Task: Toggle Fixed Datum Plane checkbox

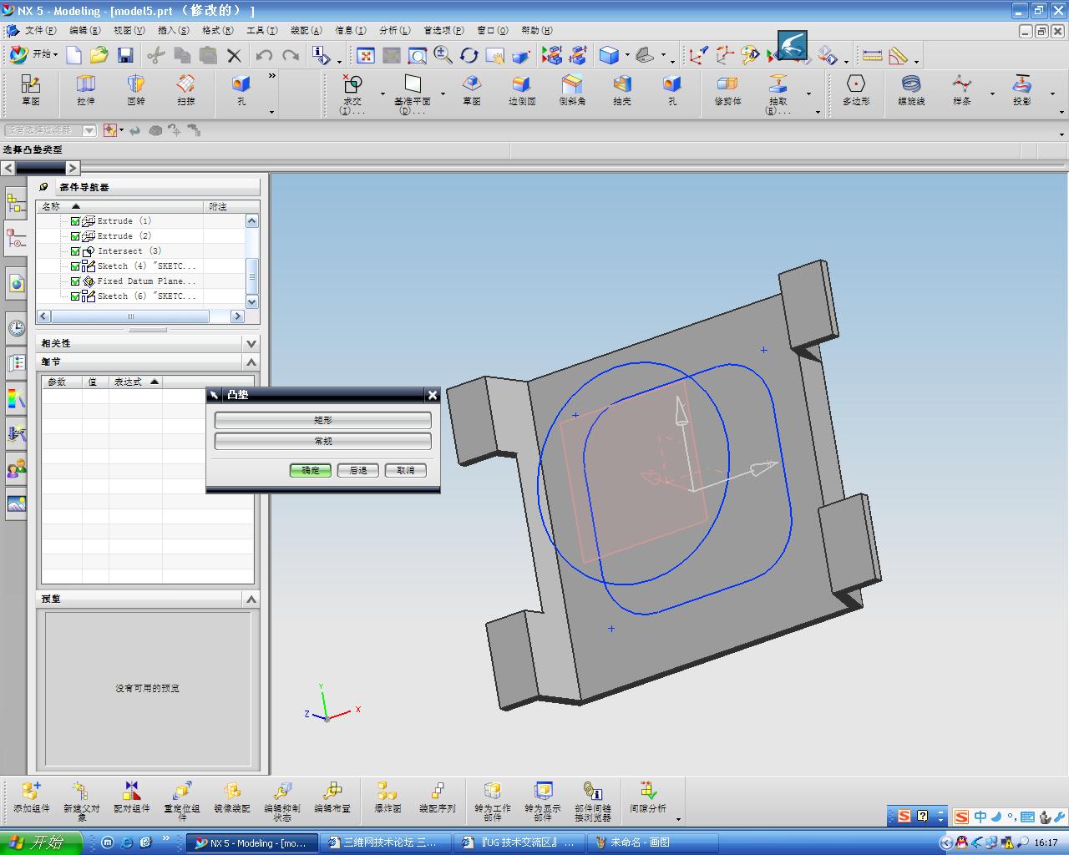Action: [75, 281]
